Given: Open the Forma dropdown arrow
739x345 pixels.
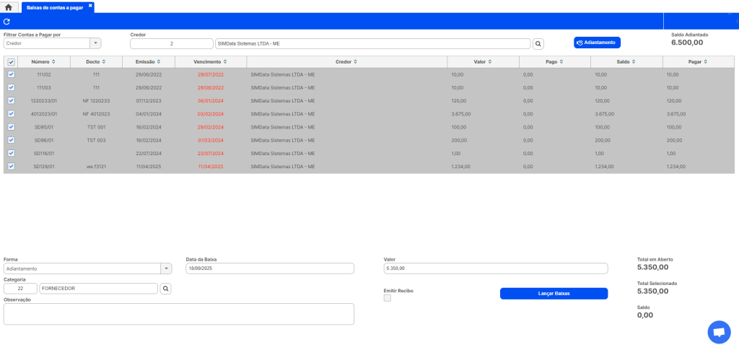Looking at the screenshot, I should click(x=167, y=268).
